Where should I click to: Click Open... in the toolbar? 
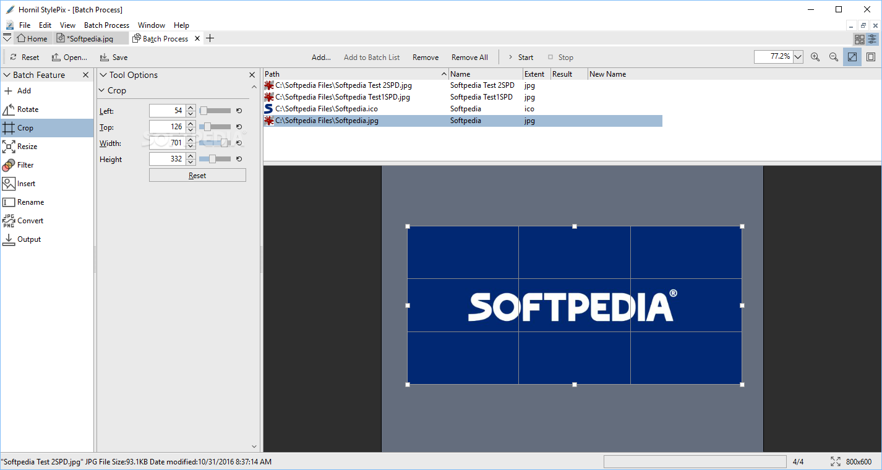pyautogui.click(x=69, y=57)
